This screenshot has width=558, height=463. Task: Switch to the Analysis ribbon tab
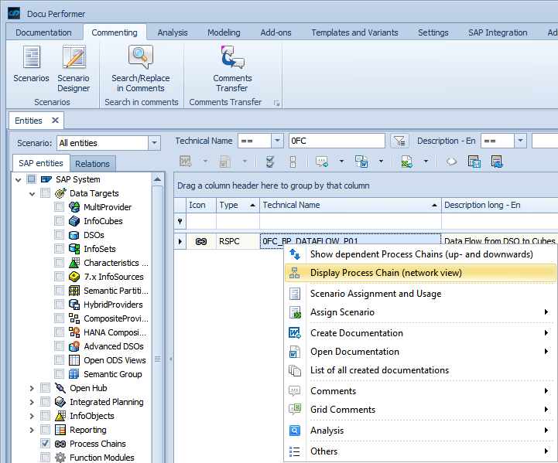coord(172,32)
